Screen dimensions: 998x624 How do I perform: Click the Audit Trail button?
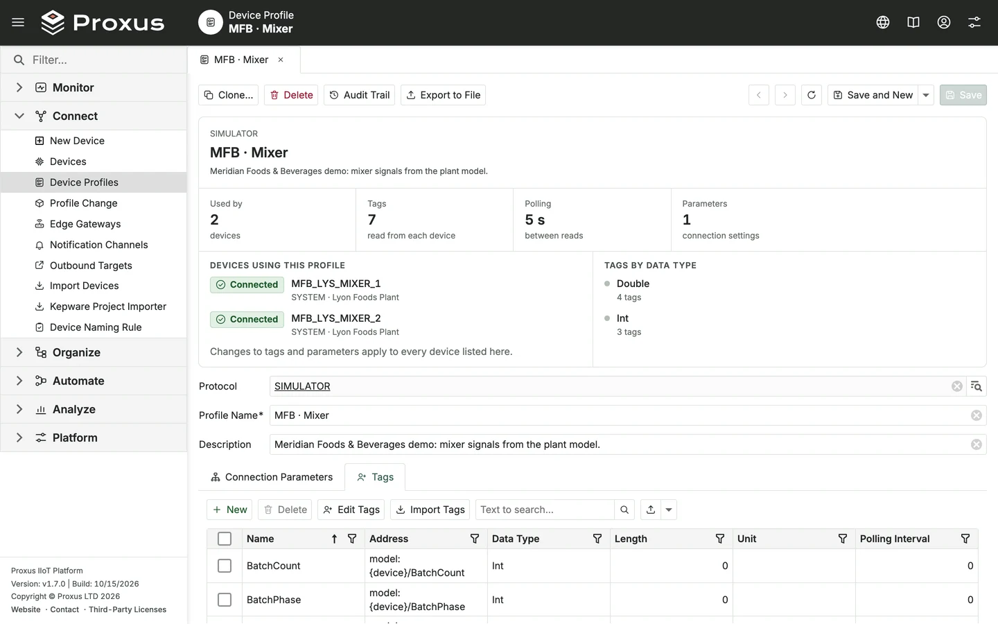(359, 95)
